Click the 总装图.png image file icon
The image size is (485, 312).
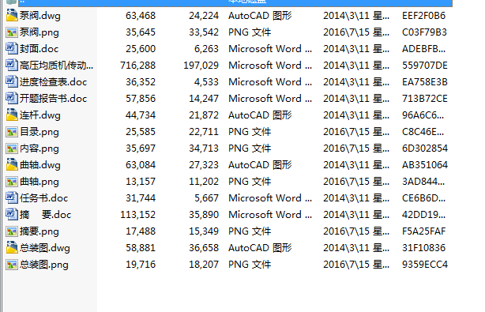pos(12,265)
